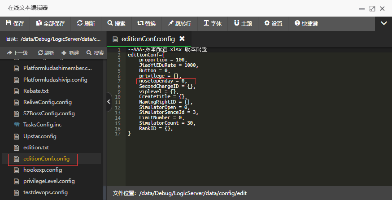Open the Font (字体) settings
Viewport: 392px width, 200px height.
pos(213,23)
